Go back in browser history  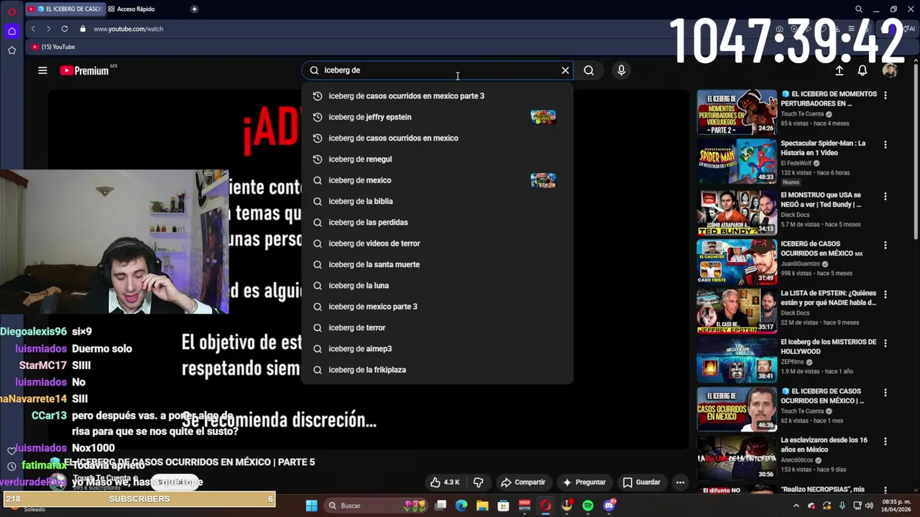pyautogui.click(x=33, y=29)
